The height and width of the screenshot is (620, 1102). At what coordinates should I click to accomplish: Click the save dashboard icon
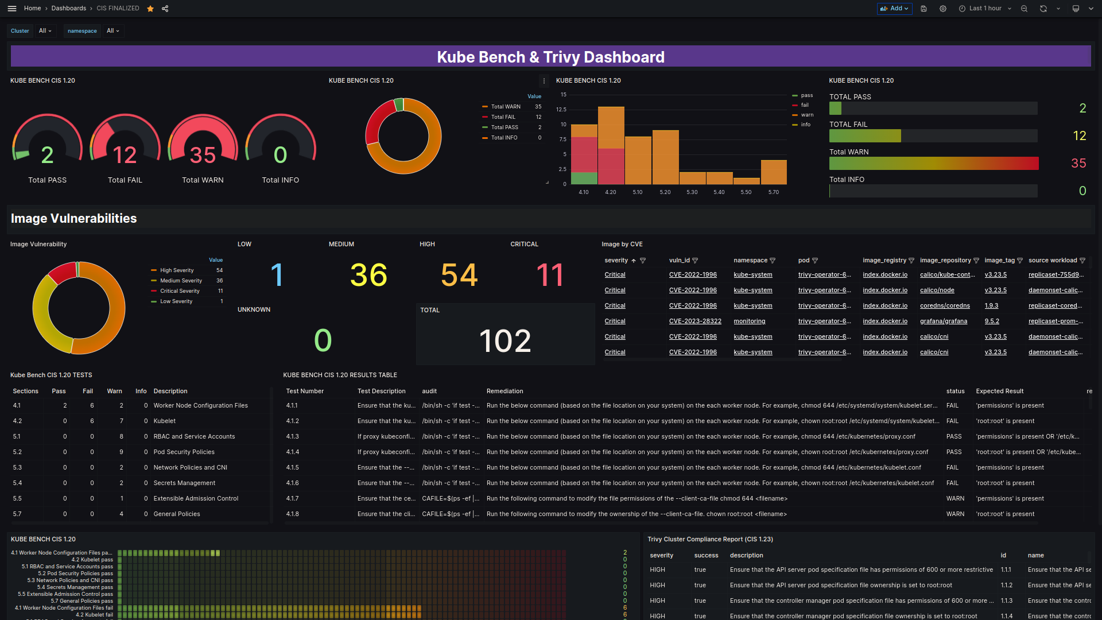(x=923, y=8)
